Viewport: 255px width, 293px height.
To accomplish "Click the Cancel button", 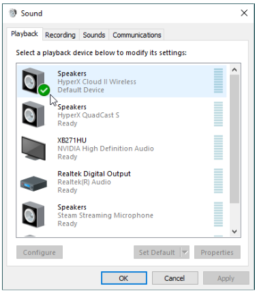I will [x=175, y=278].
